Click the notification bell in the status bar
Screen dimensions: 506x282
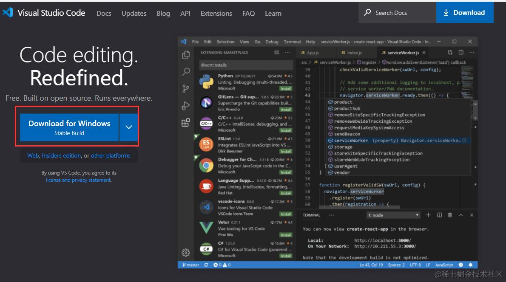tap(471, 265)
